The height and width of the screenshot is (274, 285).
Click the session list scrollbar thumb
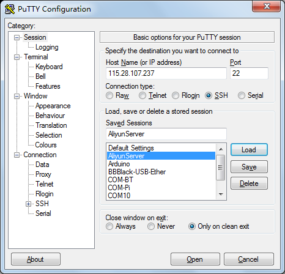coord(220,168)
